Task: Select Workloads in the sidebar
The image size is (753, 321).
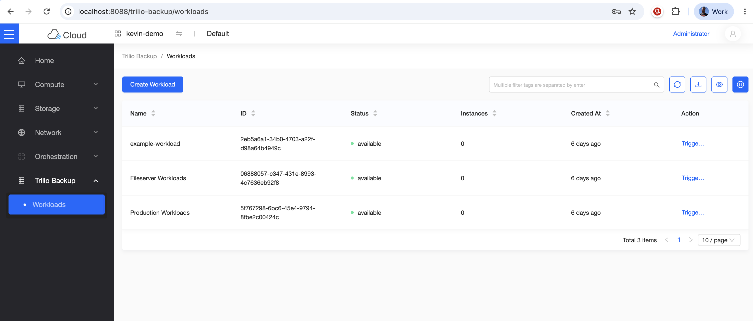Action: 57,204
